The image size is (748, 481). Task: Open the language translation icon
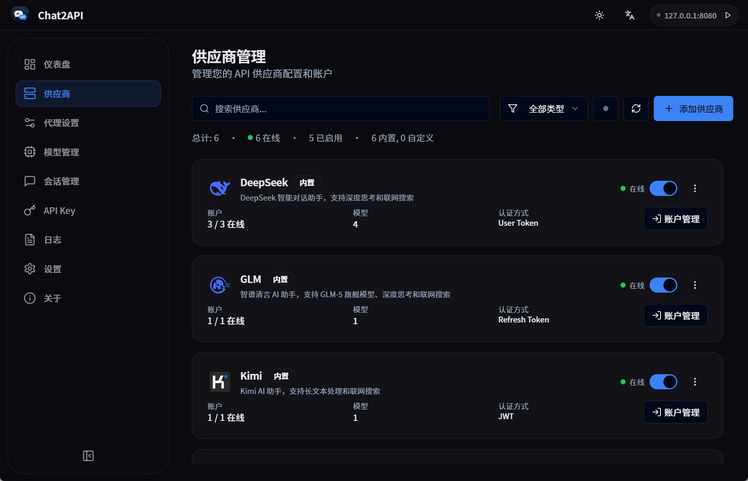(629, 15)
